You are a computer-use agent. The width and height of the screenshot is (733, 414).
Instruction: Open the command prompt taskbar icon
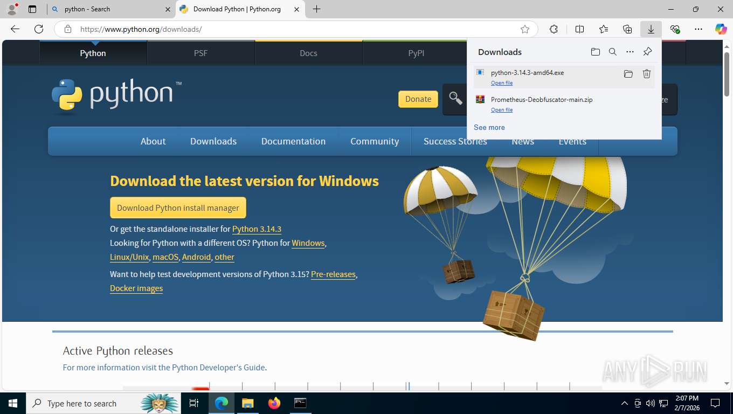click(300, 403)
